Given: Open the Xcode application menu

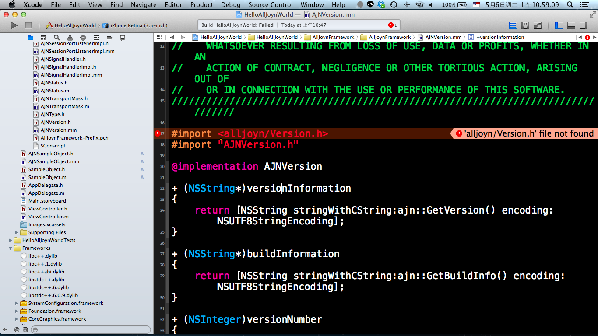Looking at the screenshot, I should (x=32, y=5).
